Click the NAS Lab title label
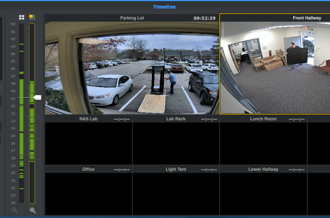The width and height of the screenshot is (330, 218). tap(88, 119)
